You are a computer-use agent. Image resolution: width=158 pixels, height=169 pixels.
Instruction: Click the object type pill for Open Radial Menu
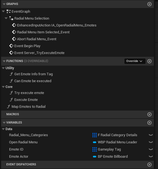pos(95,142)
